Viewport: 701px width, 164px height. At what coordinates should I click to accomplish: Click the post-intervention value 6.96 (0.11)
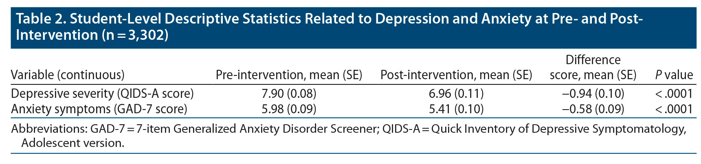pyautogui.click(x=456, y=94)
